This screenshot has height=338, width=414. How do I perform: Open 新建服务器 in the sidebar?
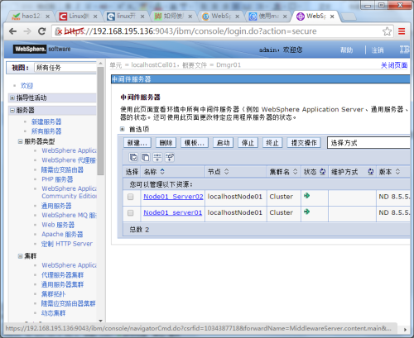[x=46, y=121]
